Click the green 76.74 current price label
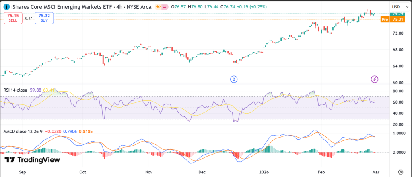 coord(397,14)
